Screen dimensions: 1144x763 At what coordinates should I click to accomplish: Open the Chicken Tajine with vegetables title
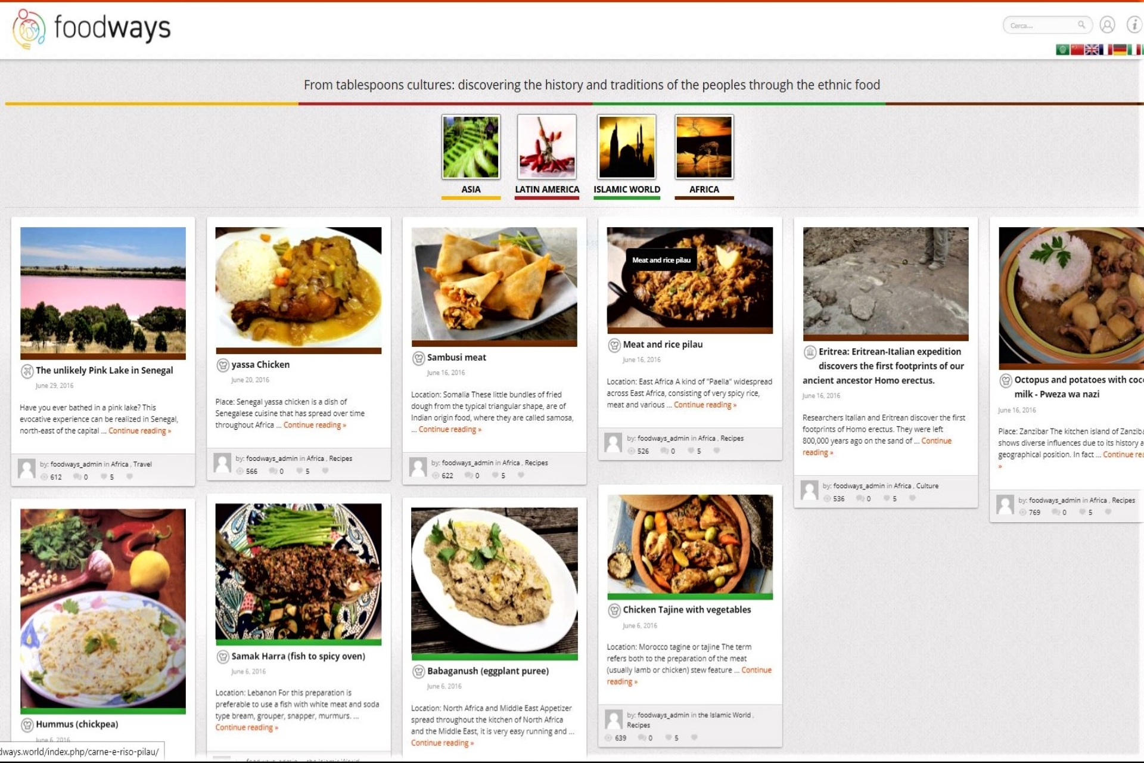[687, 610]
